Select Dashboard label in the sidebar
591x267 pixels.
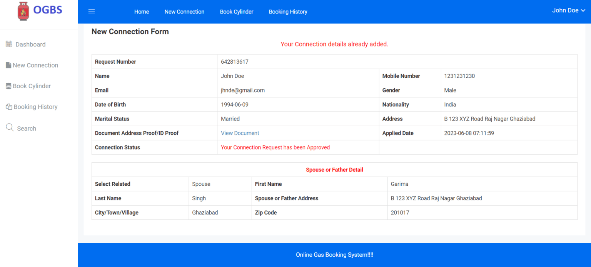(30, 44)
